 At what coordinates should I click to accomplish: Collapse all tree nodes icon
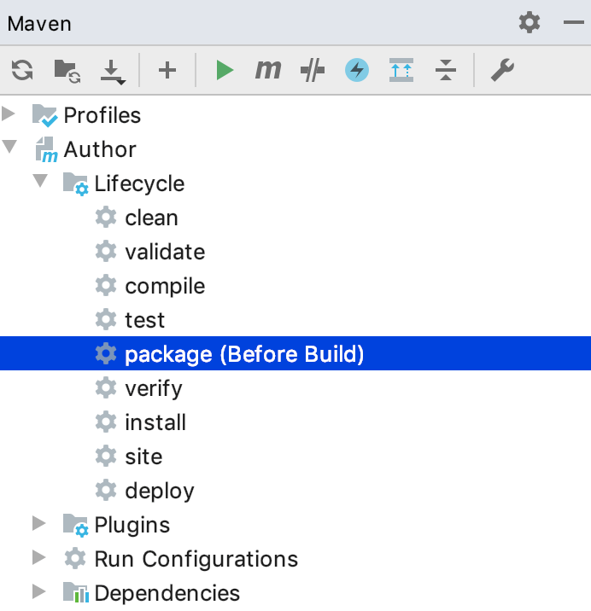(446, 70)
